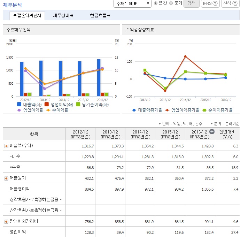241x237 pixels.
Task: Expand the 판매비와관리비 row
Action: pos(6,221)
